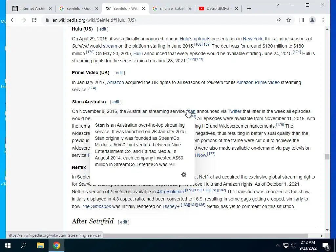Switch to Internet Archive tab
Viewport: 336px width, 252px height.
[32, 9]
